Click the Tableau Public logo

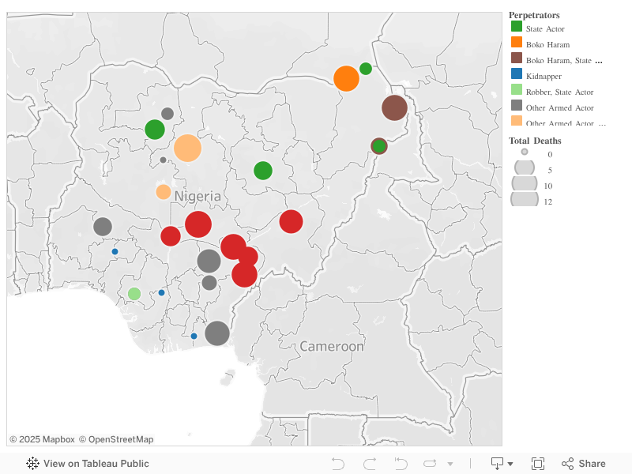click(x=32, y=464)
